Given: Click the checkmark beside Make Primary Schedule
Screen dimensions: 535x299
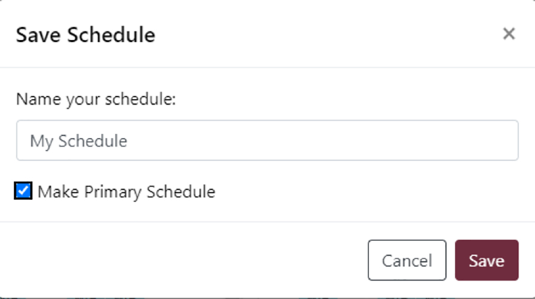Looking at the screenshot, I should (23, 191).
